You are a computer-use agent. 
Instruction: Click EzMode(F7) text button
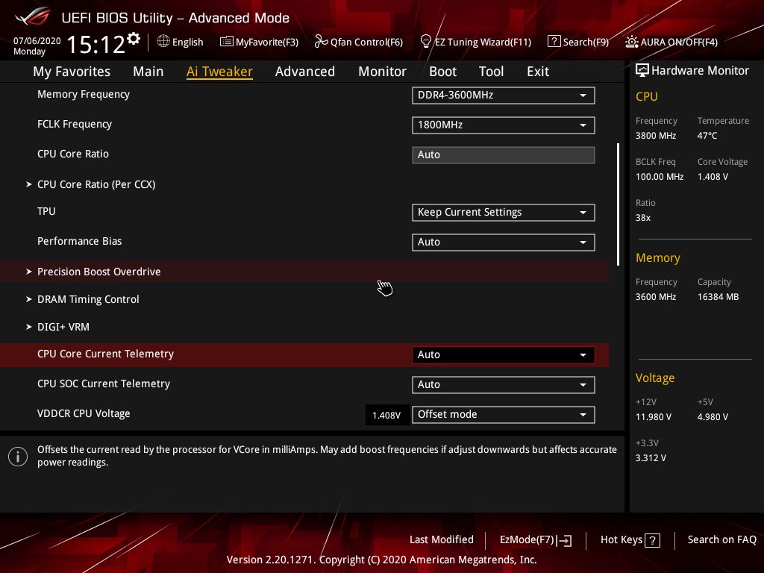point(527,540)
